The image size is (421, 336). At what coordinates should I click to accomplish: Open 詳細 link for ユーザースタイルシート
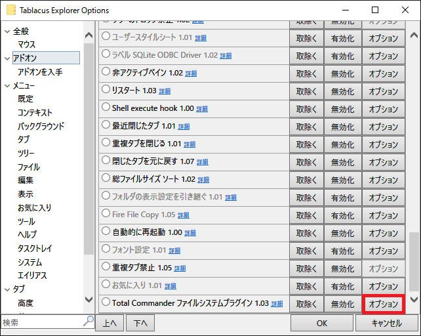click(x=201, y=38)
